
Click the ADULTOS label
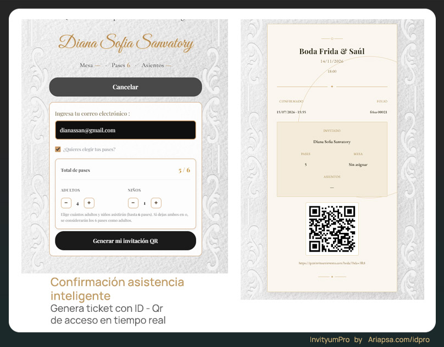pos(70,190)
